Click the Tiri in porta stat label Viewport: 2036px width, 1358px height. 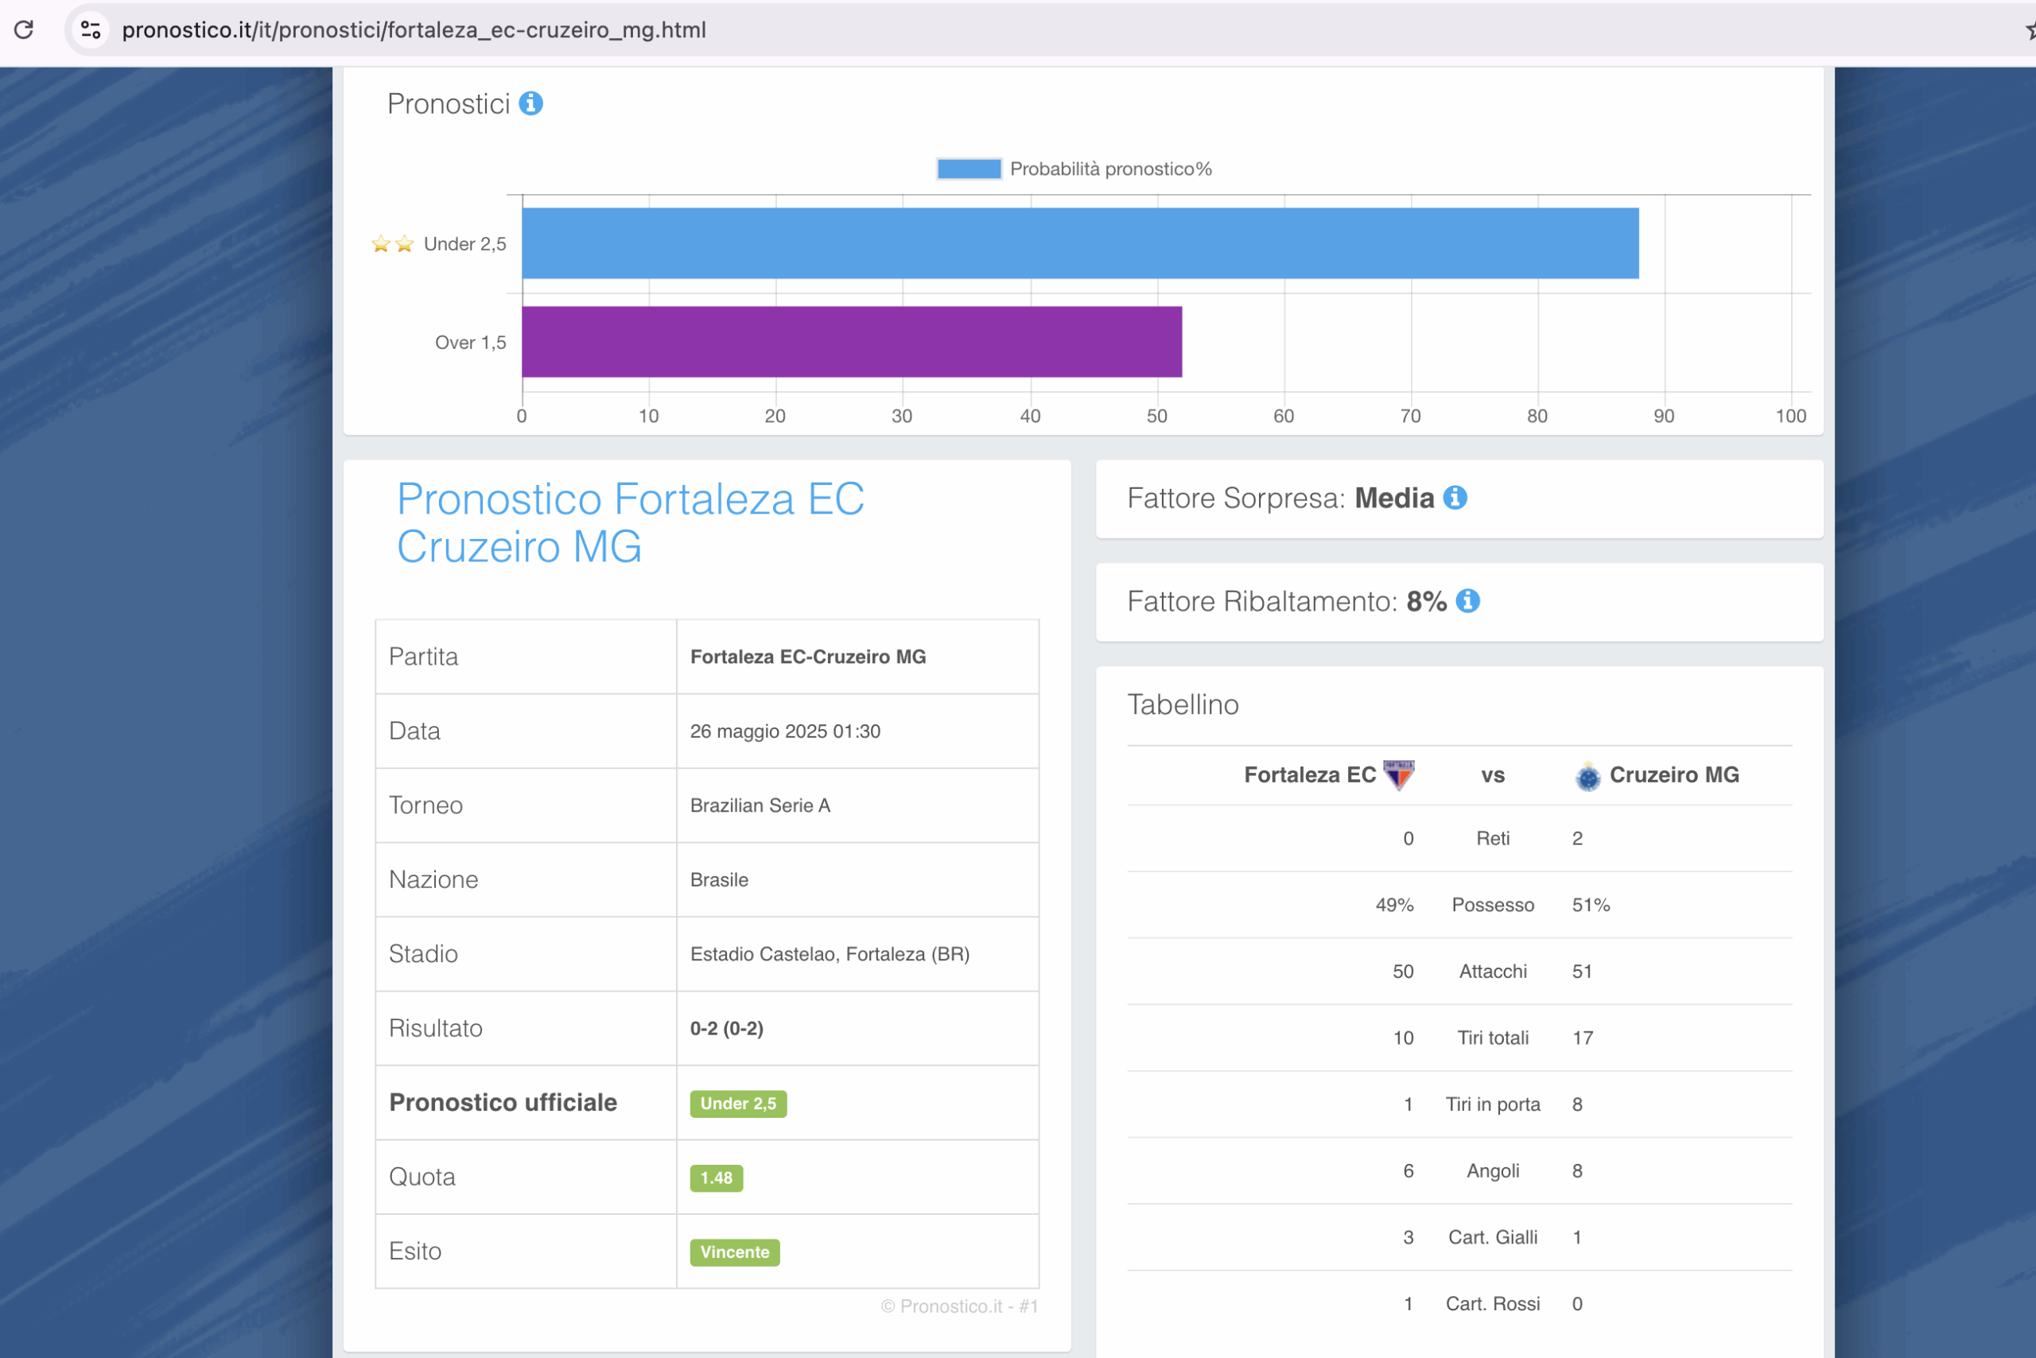pyautogui.click(x=1493, y=1104)
